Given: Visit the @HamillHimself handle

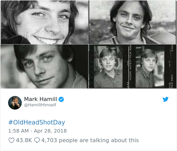Looking at the screenshot, I should 40,105.
